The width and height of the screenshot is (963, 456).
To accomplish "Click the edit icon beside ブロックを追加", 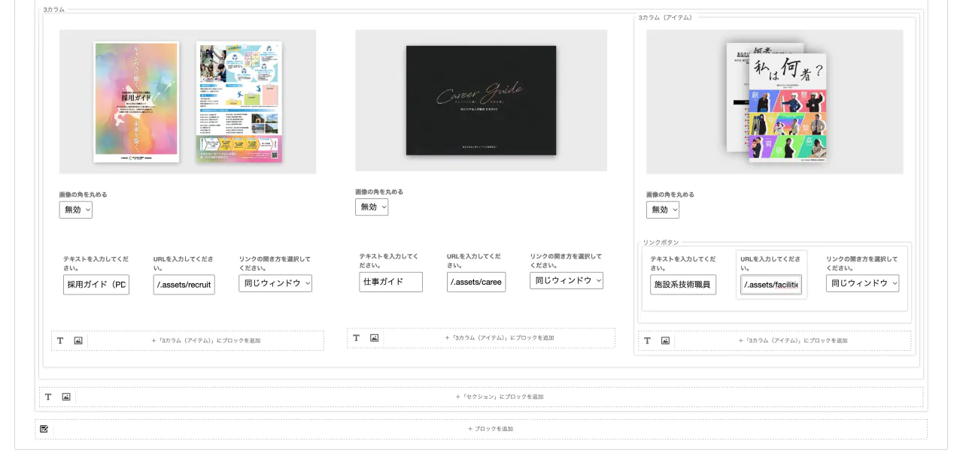I will click(x=44, y=429).
